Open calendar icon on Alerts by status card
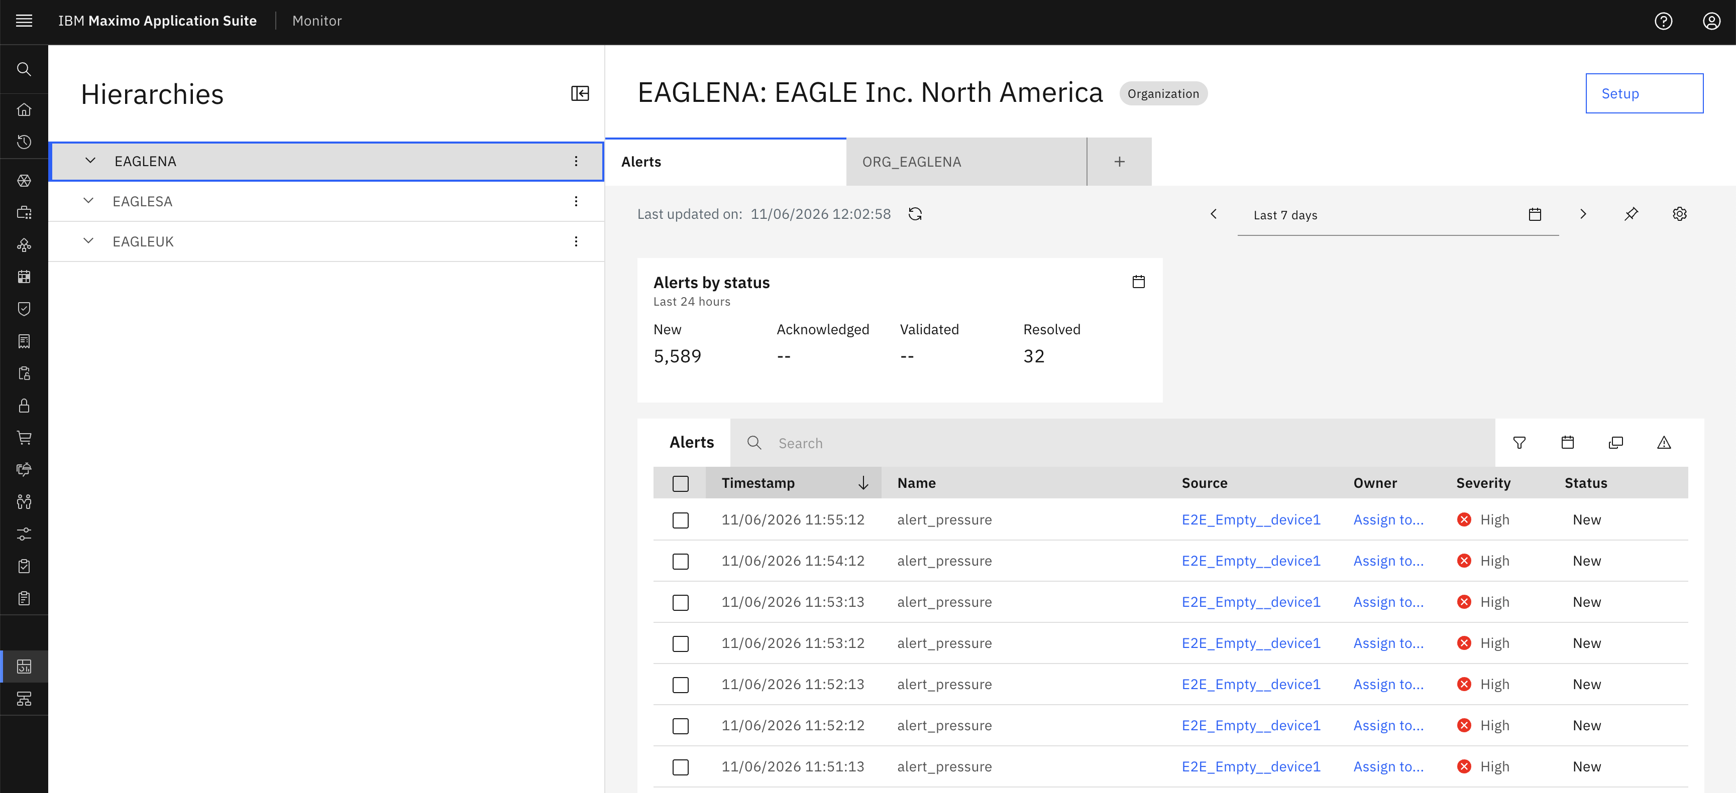1736x793 pixels. 1138,282
